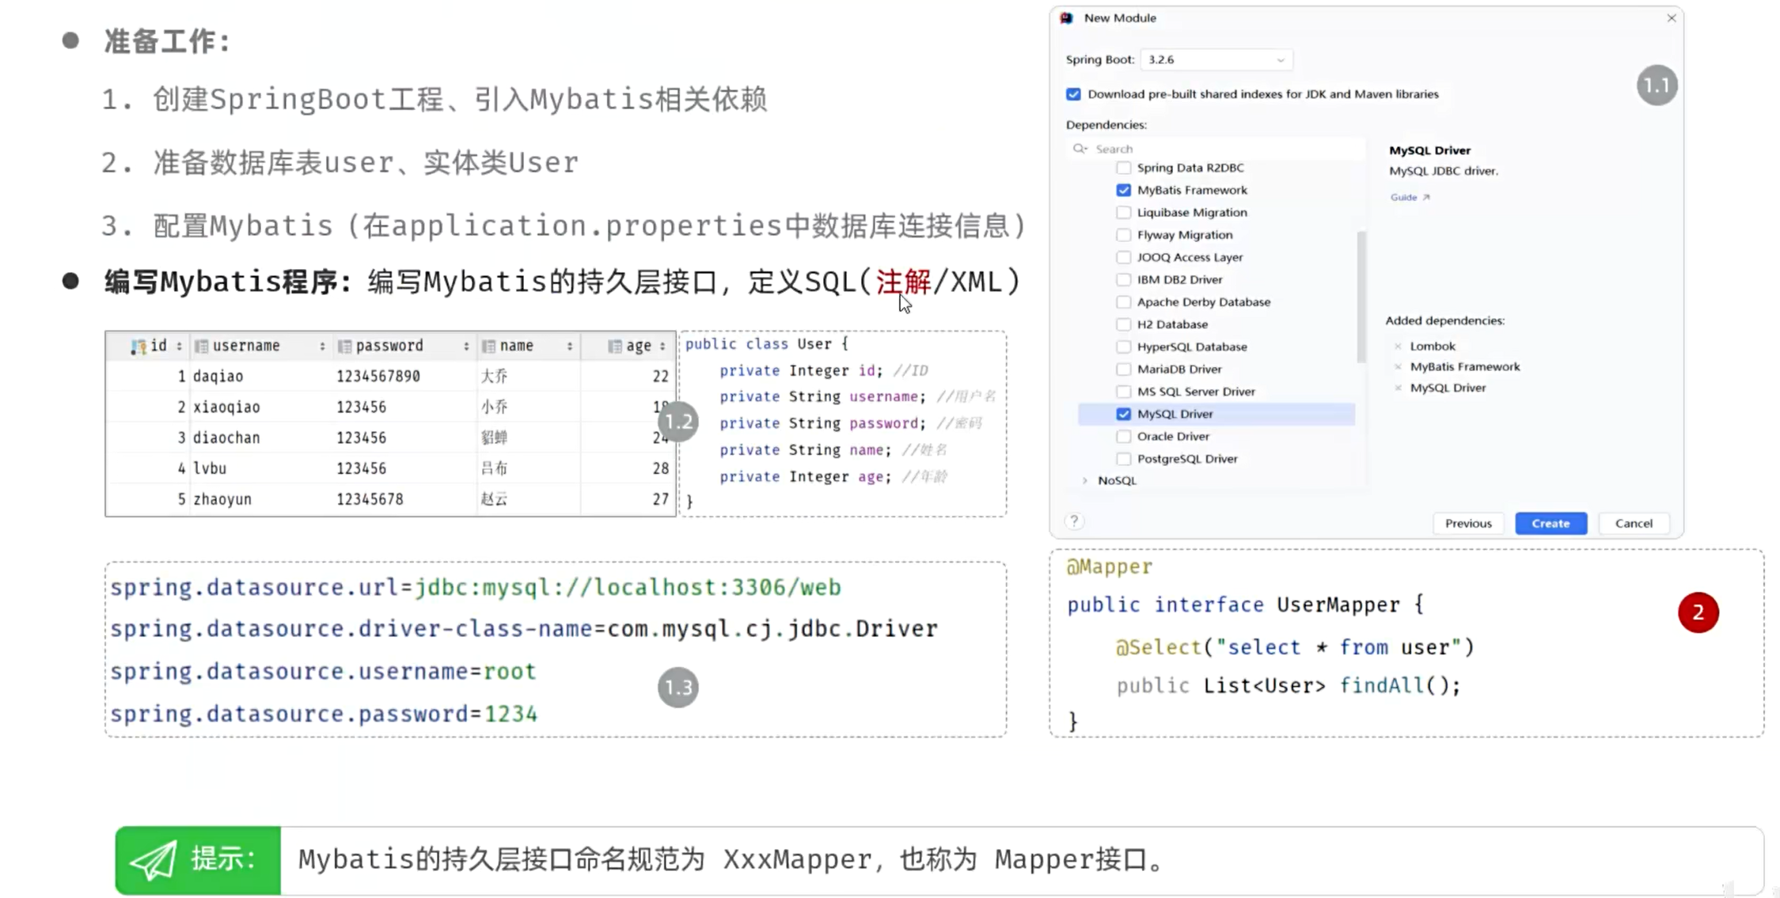Click the paper plane tip icon
The height and width of the screenshot is (898, 1780).
pos(154,860)
